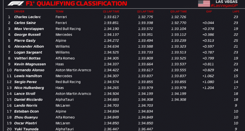This screenshot has height=131, width=245.
Task: Click Red Bull Racing team for Sergio Perez
Action: pyautogui.click(x=68, y=82)
